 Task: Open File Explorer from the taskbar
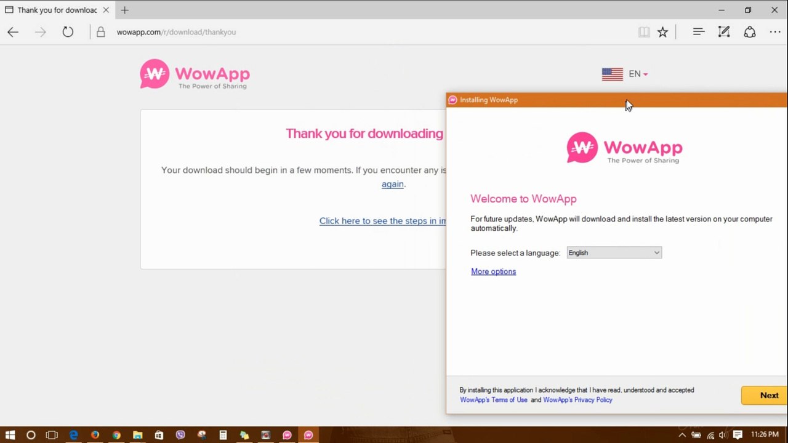pyautogui.click(x=137, y=435)
